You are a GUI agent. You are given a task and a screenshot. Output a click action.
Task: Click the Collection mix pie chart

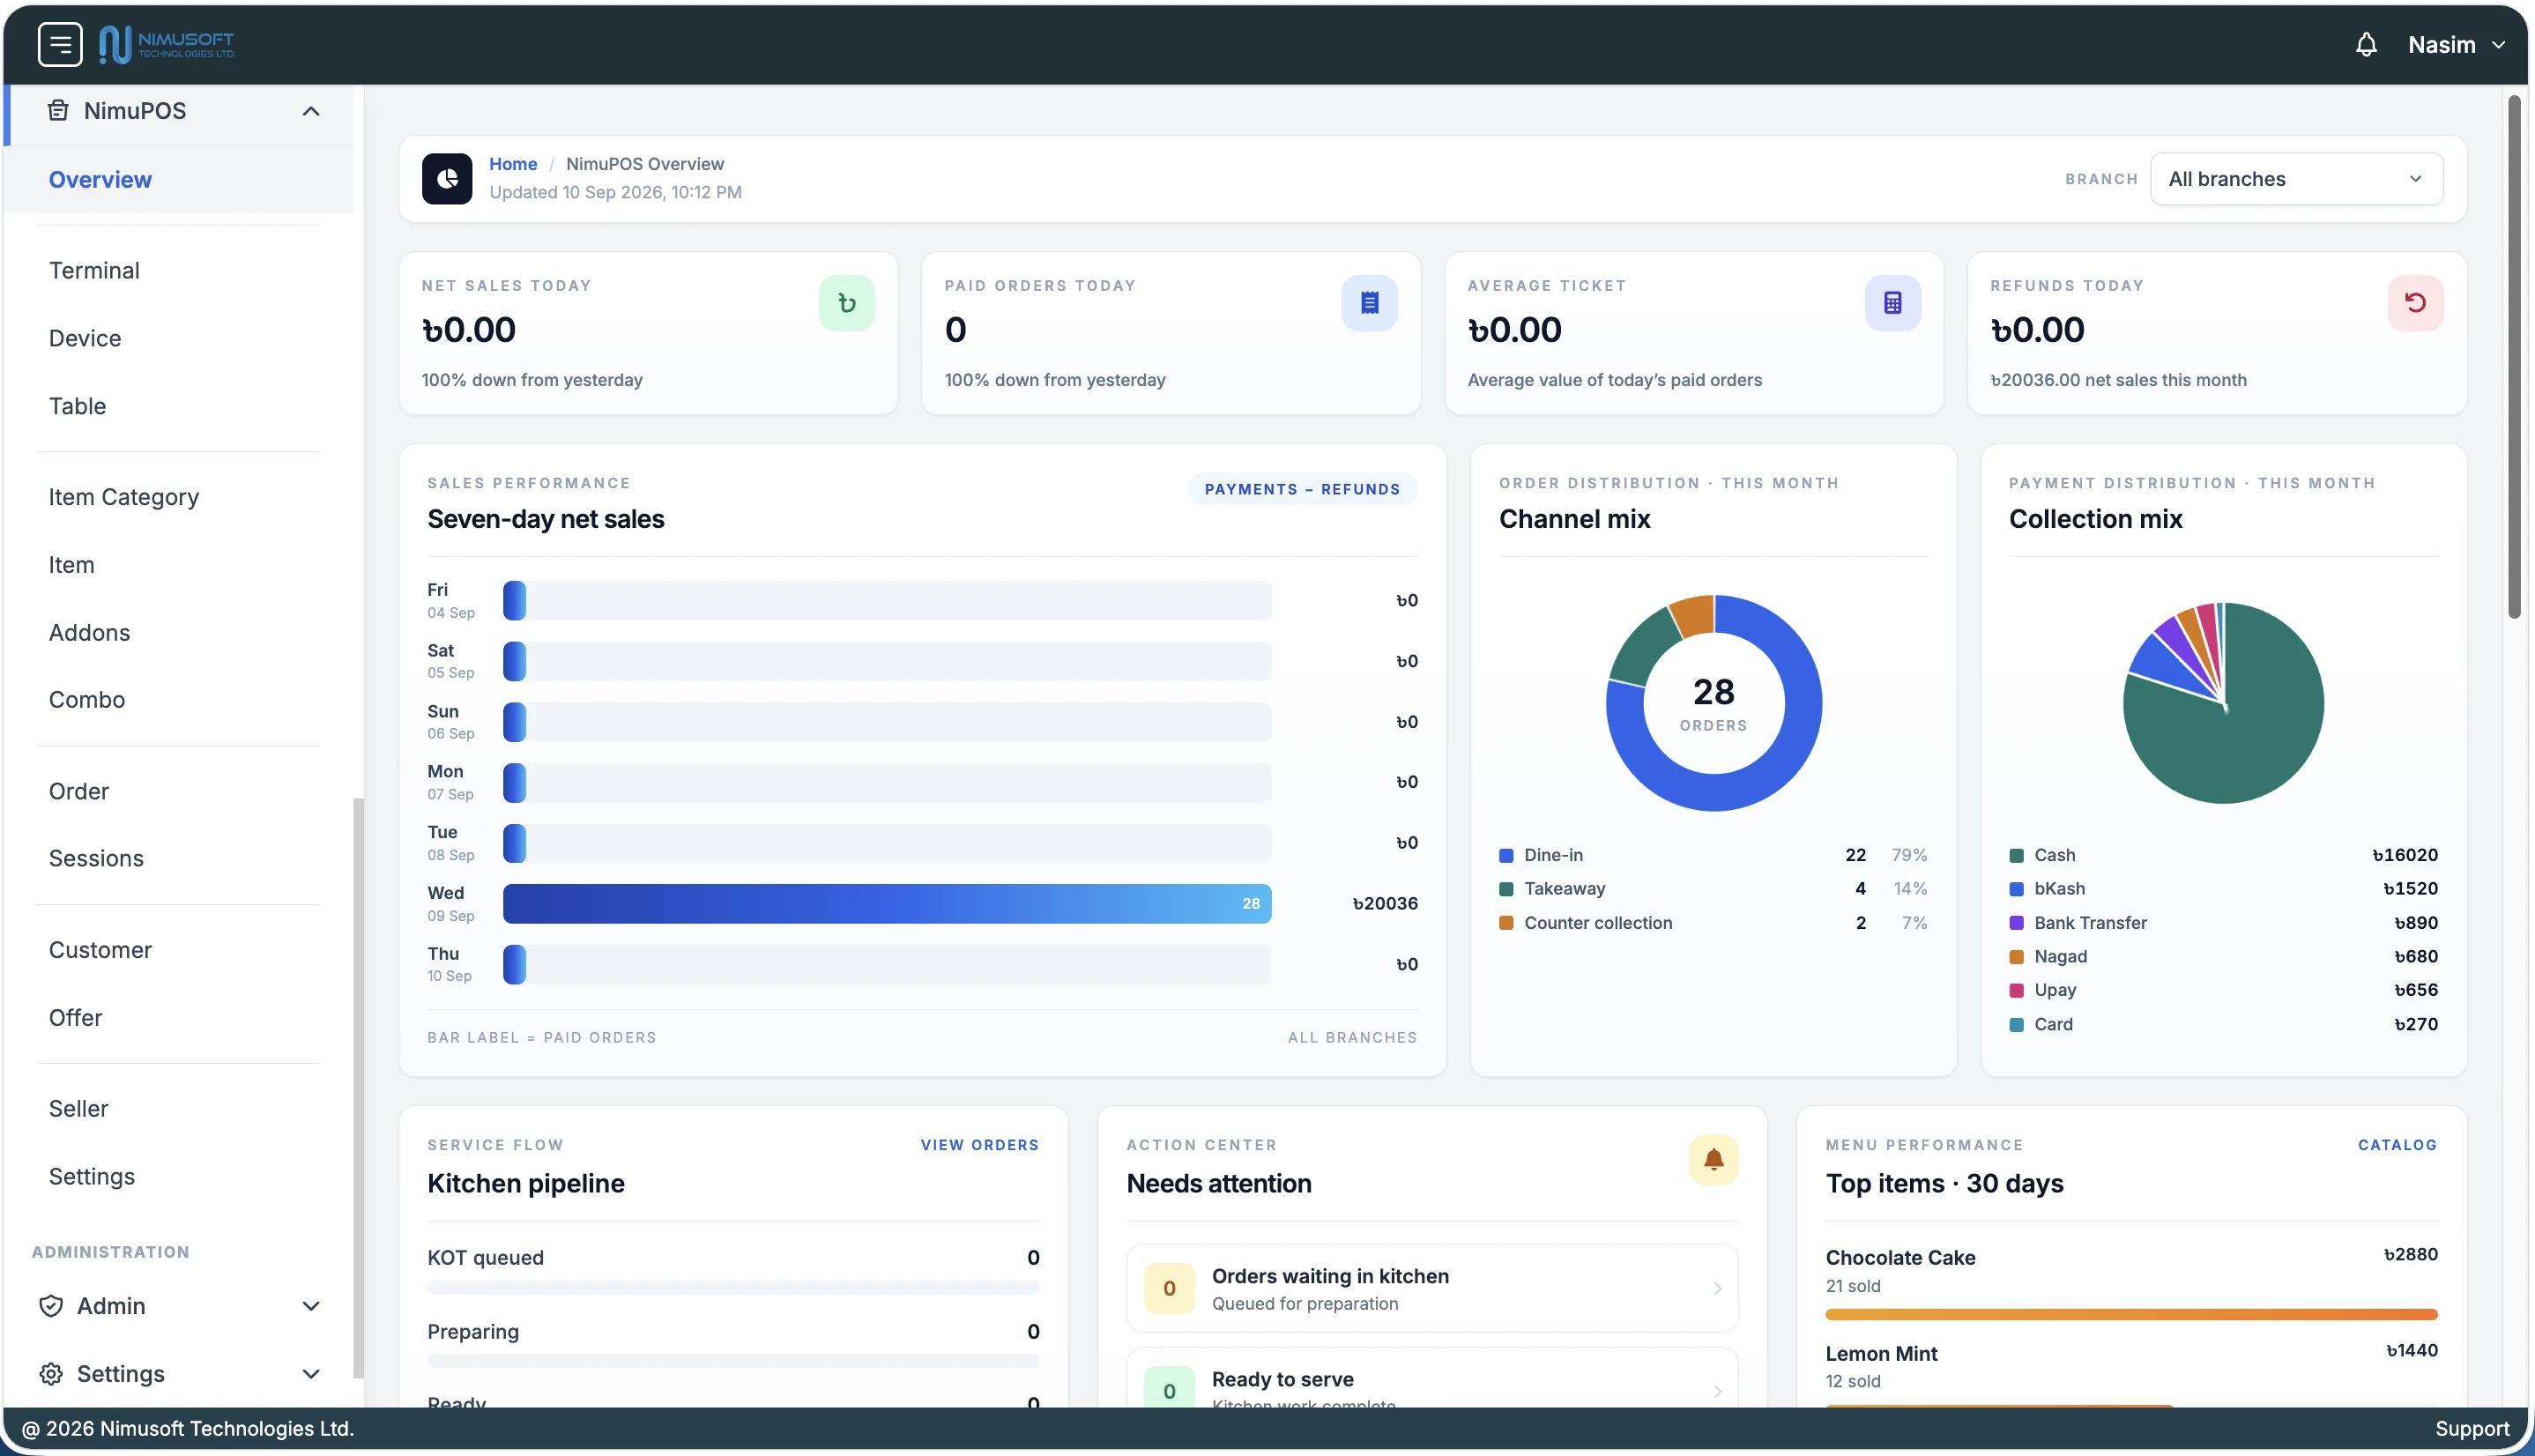click(2223, 703)
